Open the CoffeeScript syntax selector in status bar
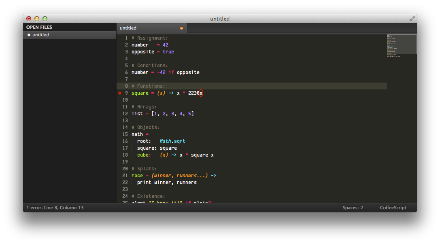Viewport: 440px width, 244px height. pos(393,208)
